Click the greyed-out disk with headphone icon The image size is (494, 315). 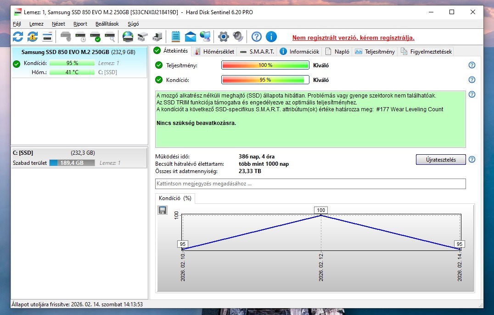(66, 37)
